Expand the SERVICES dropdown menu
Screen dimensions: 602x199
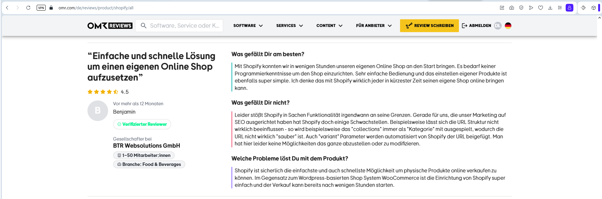click(x=289, y=26)
